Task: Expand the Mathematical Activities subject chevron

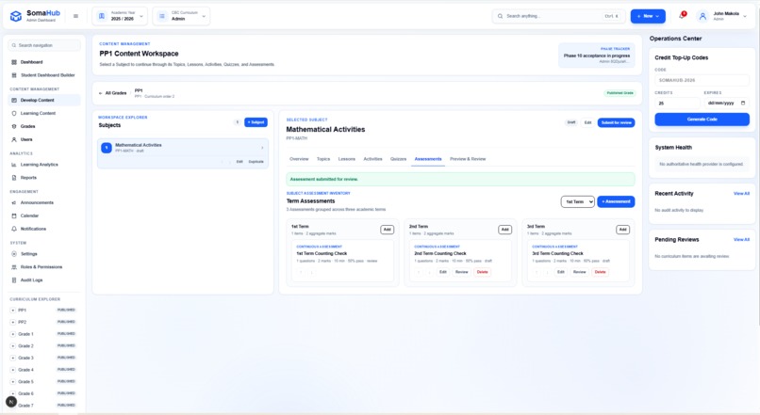Action: click(x=262, y=148)
